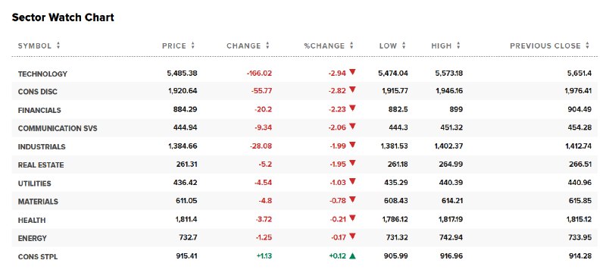Select the Materials price 611.05
This screenshot has width=606, height=279.
(x=186, y=201)
